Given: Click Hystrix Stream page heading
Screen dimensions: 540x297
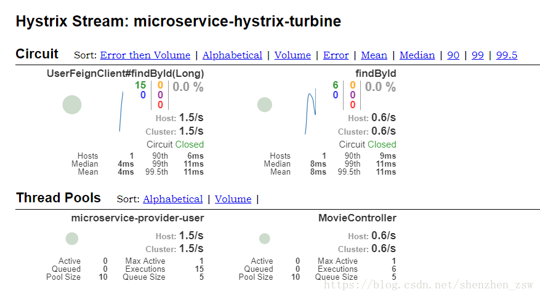Looking at the screenshot, I should 179,22.
